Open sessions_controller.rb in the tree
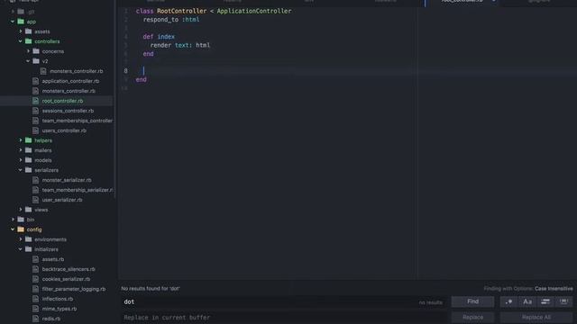Image resolution: width=577 pixels, height=324 pixels. point(68,111)
